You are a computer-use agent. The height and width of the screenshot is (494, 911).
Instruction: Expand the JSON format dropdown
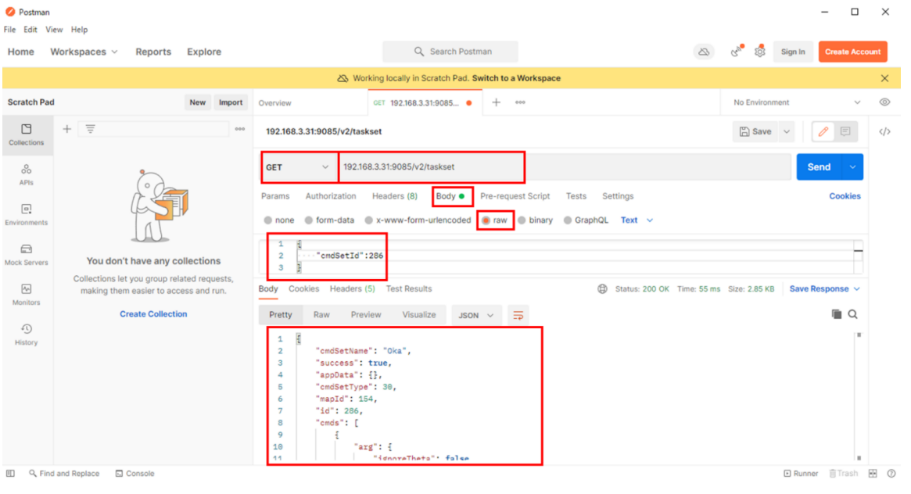[x=476, y=315]
